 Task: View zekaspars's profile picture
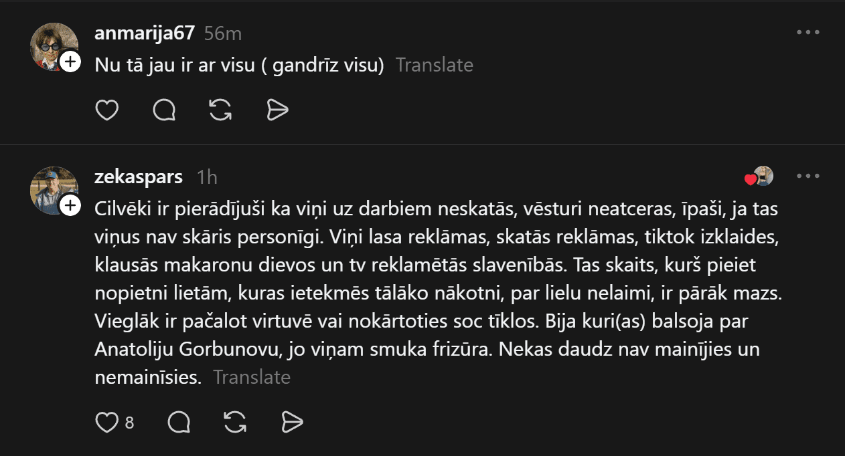tap(53, 189)
